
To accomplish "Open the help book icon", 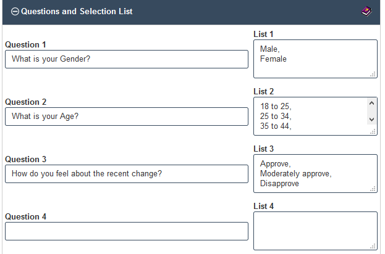I will click(366, 12).
